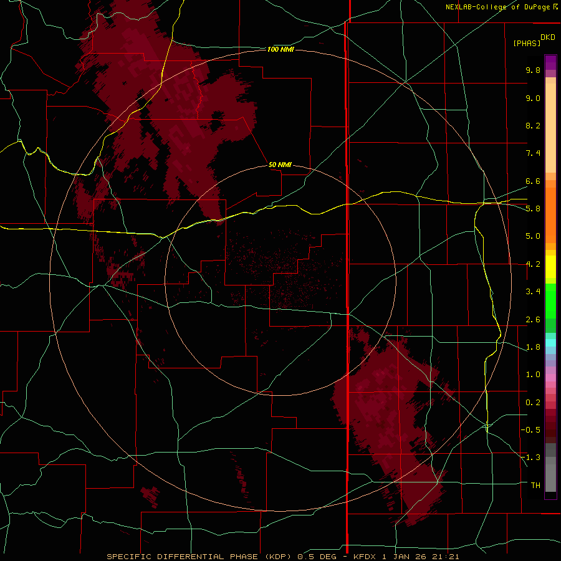
Task: Click the yellow segment of the colorbar
Action: coord(550,267)
